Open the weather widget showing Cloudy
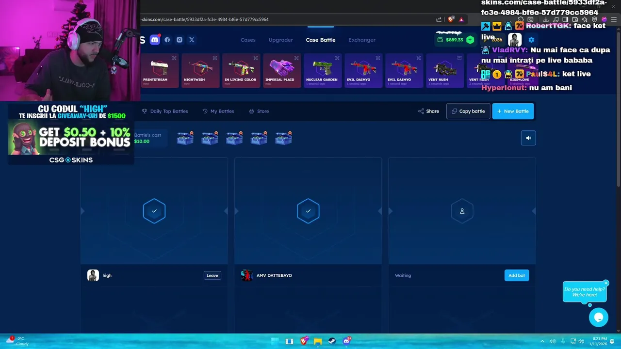Viewport: 621px width, 349px height. coord(17,341)
